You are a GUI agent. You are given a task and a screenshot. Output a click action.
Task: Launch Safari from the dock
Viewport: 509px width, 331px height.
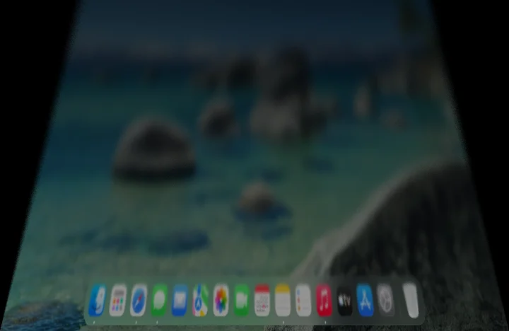[x=139, y=300]
